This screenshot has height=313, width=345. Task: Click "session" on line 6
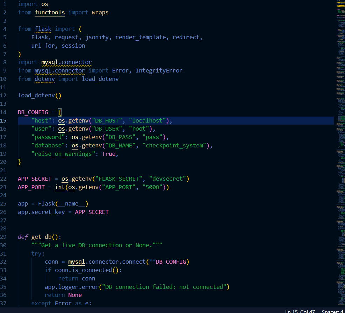click(73, 46)
